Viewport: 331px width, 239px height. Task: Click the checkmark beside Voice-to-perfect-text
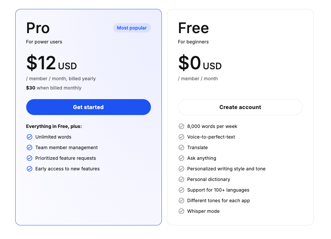[181, 137]
